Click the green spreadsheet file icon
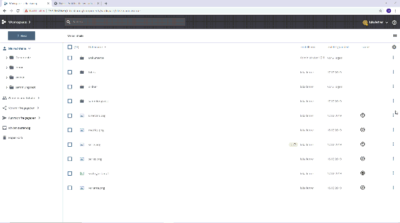400x223 pixels. point(82,173)
